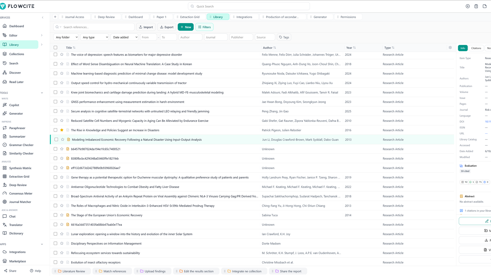Open the Consensus Meter tool

(21, 194)
